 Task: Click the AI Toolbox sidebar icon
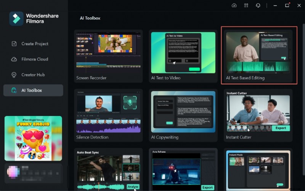click(x=14, y=91)
